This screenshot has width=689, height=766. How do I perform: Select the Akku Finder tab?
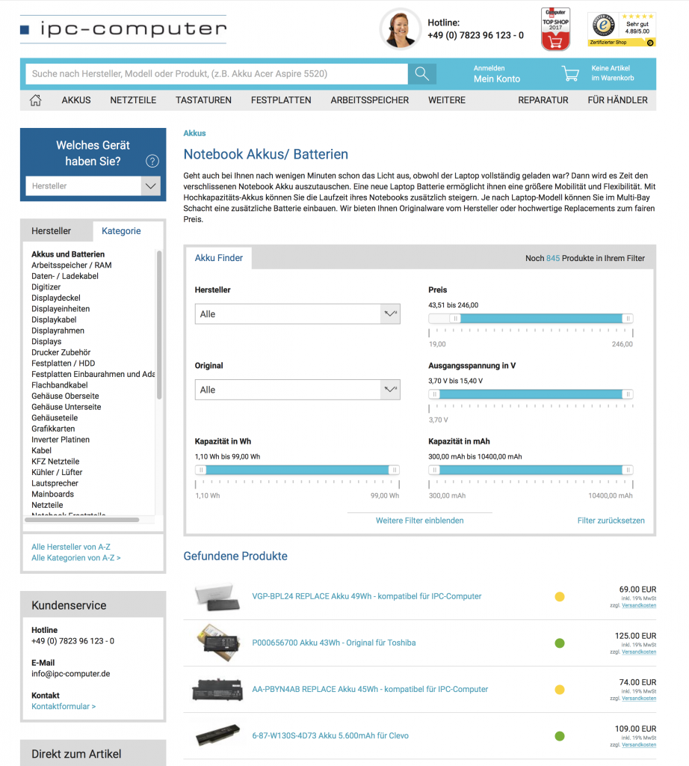[x=219, y=258]
